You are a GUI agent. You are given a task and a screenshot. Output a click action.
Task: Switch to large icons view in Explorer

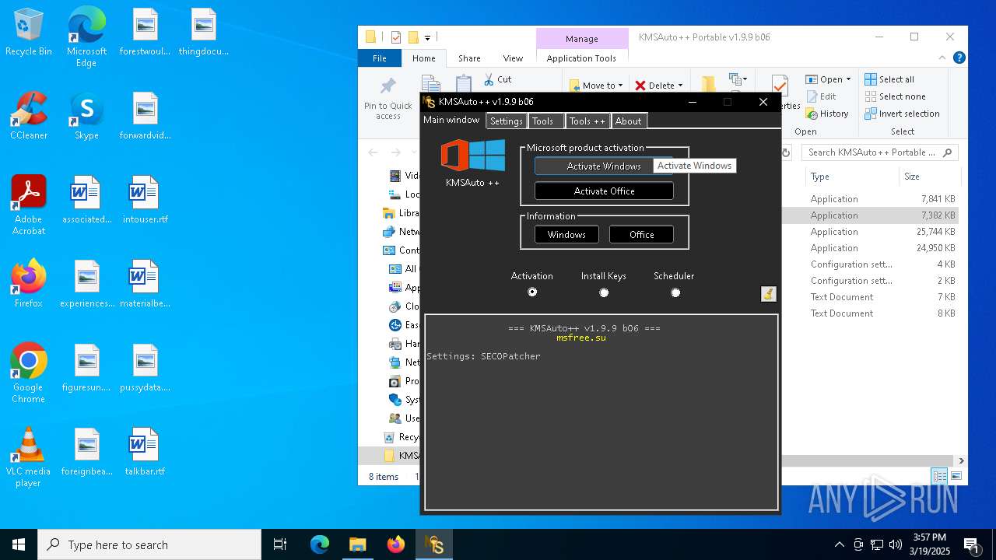(x=956, y=476)
